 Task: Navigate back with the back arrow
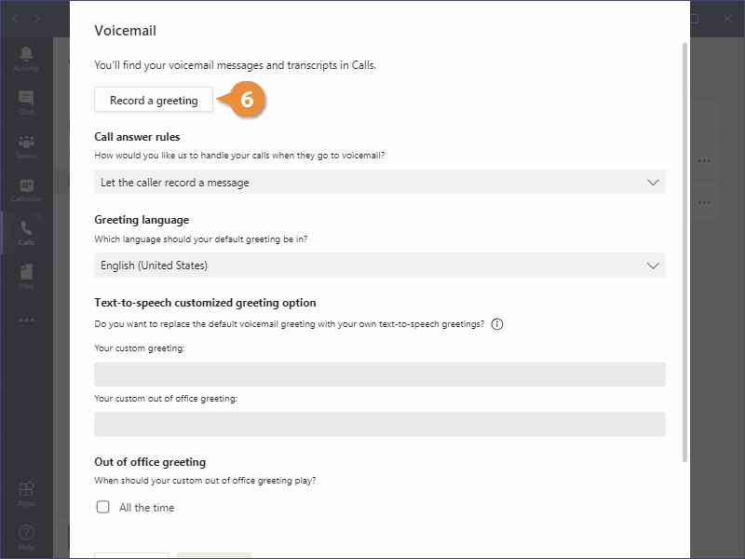[x=15, y=19]
